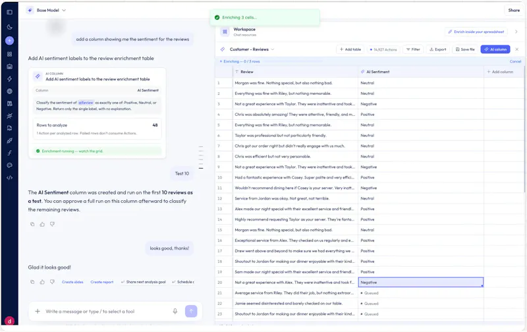
Task: Click the Workspace grid icon
Action: pos(225,32)
